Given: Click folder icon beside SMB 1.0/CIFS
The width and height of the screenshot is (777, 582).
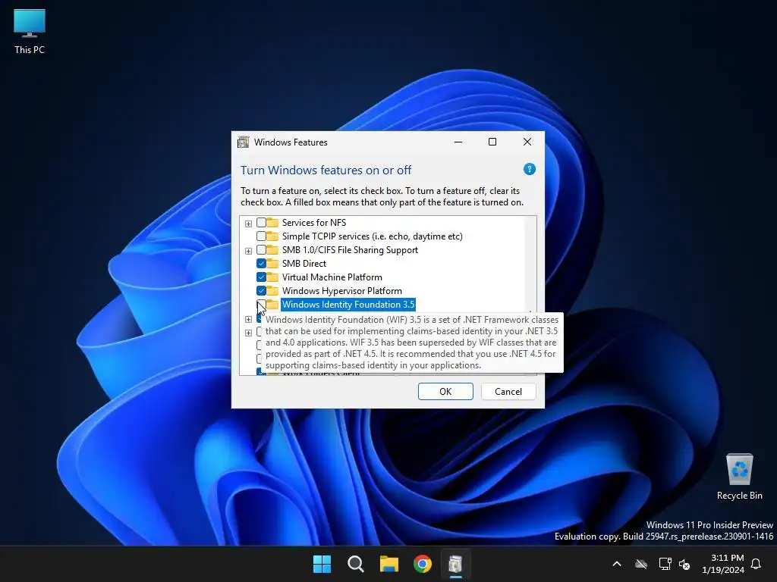Looking at the screenshot, I should point(272,250).
